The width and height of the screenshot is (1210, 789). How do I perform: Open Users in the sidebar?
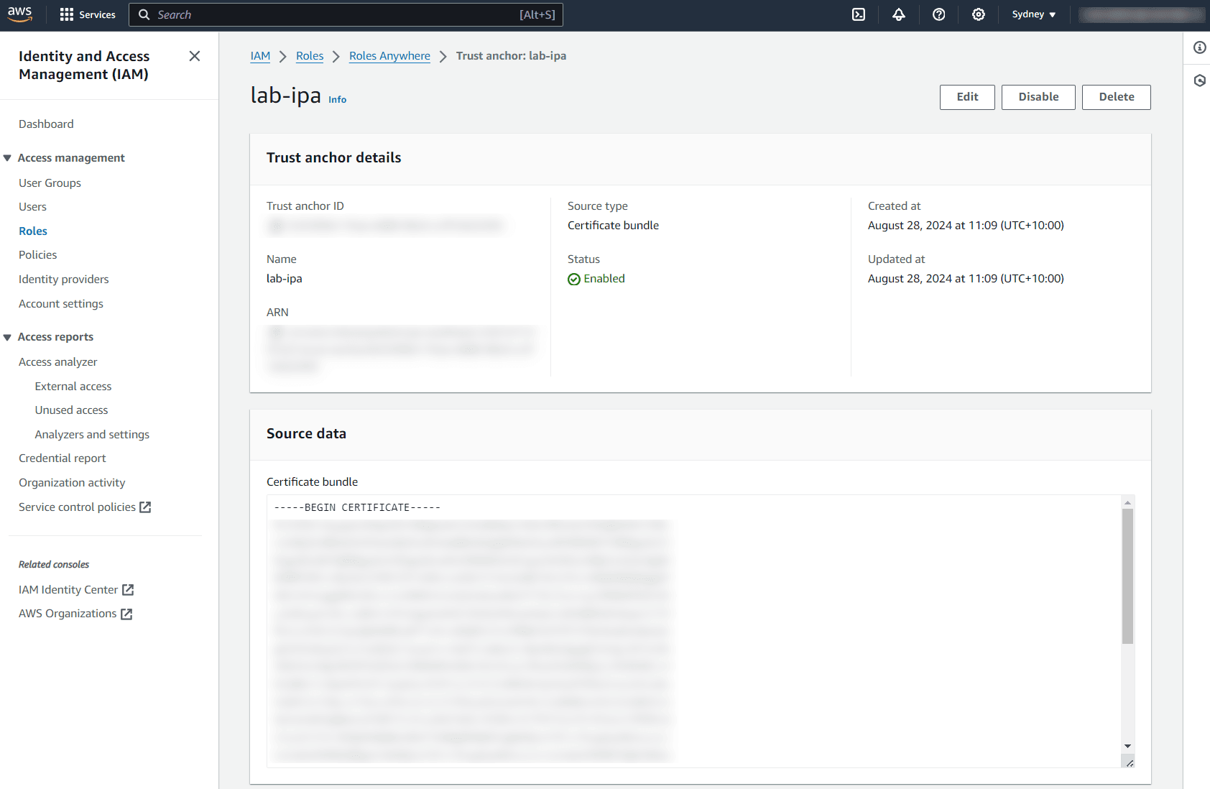(32, 207)
